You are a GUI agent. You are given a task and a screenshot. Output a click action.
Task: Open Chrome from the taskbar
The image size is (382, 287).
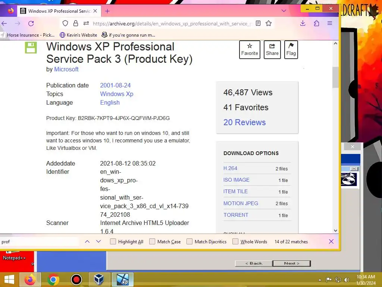(x=53, y=280)
